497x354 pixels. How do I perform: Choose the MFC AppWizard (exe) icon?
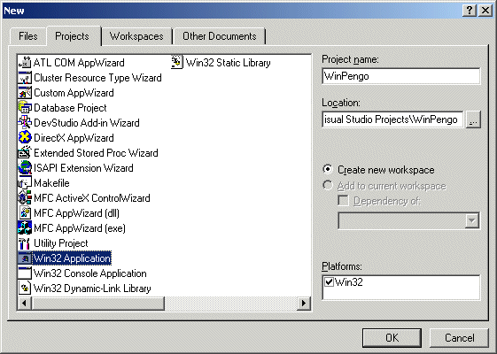(x=25, y=228)
